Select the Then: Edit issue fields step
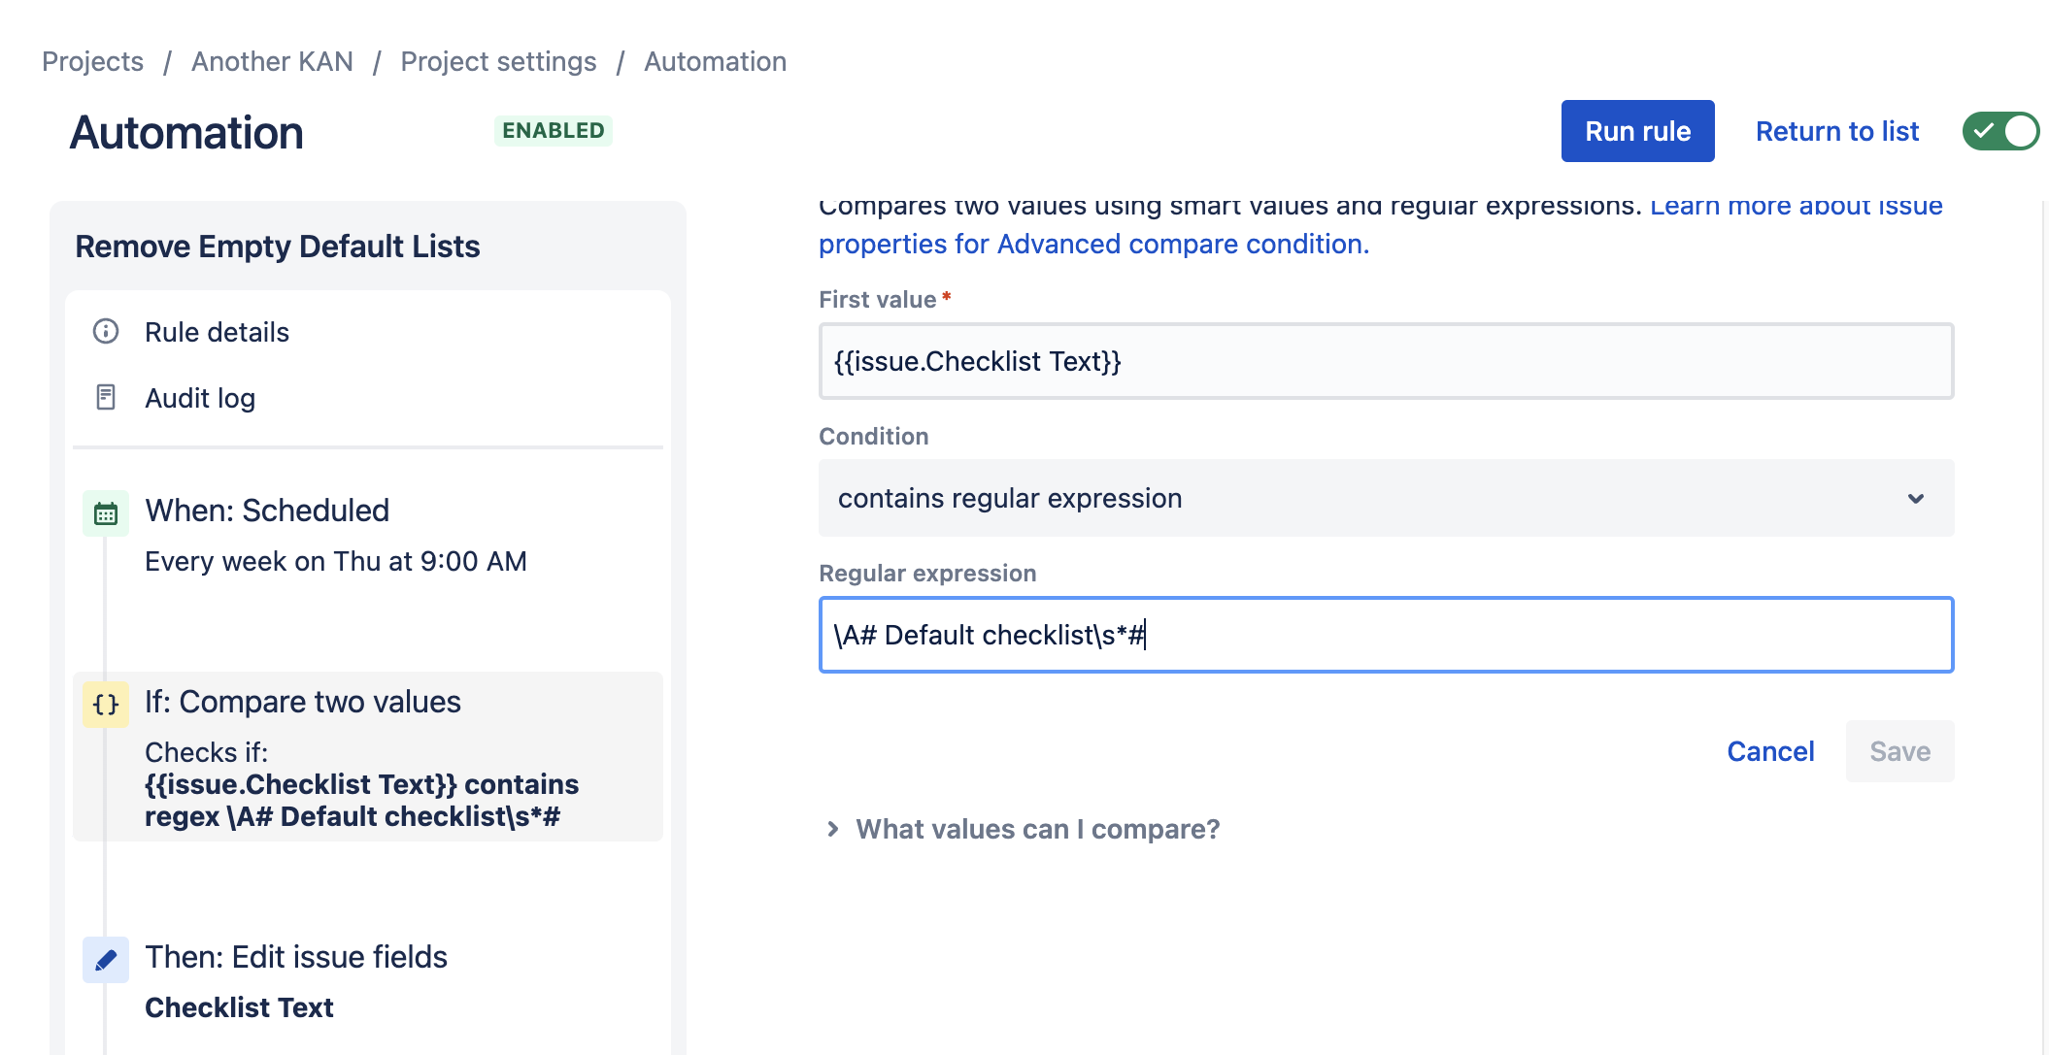Viewport: 2049px width, 1055px height. (x=296, y=957)
